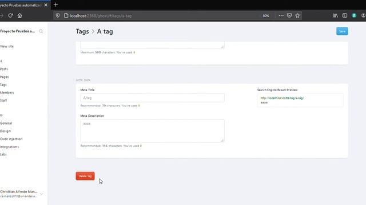Screen dimensions: 366x205
Task: Click the description text area above Meta Data
Action: tap(153, 45)
